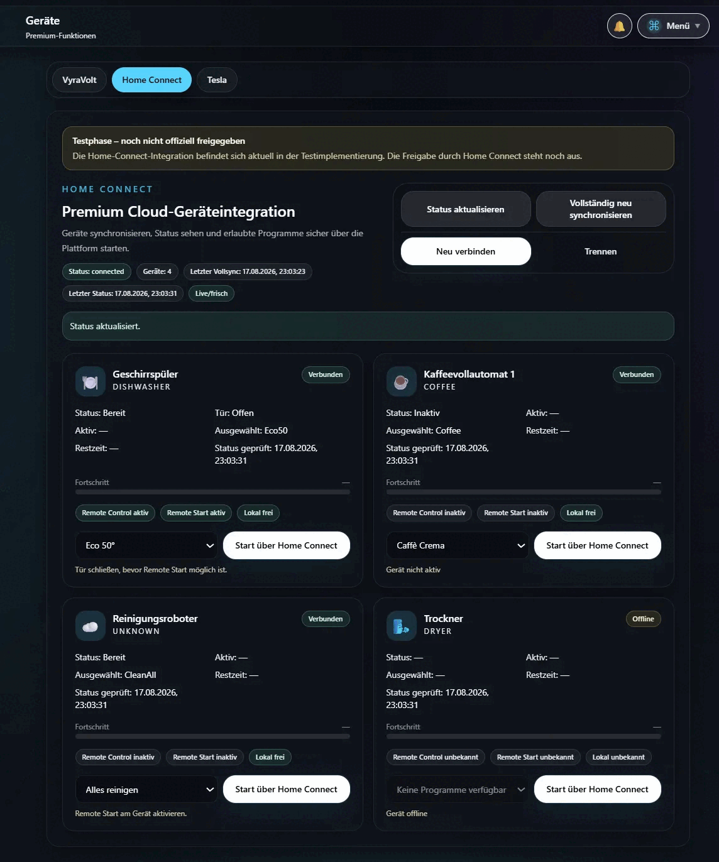This screenshot has width=719, height=862.
Task: Click the 'Ausgewählt: CleanAll' text
Action: 116,675
